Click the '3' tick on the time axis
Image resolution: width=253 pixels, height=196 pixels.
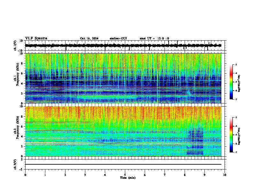(85, 175)
